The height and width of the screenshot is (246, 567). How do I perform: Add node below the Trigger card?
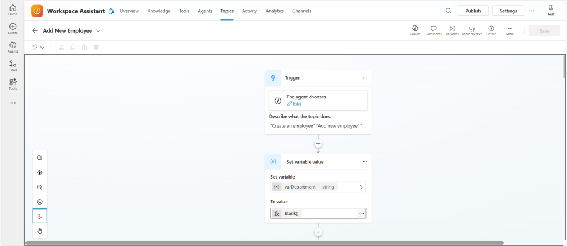[x=318, y=144]
